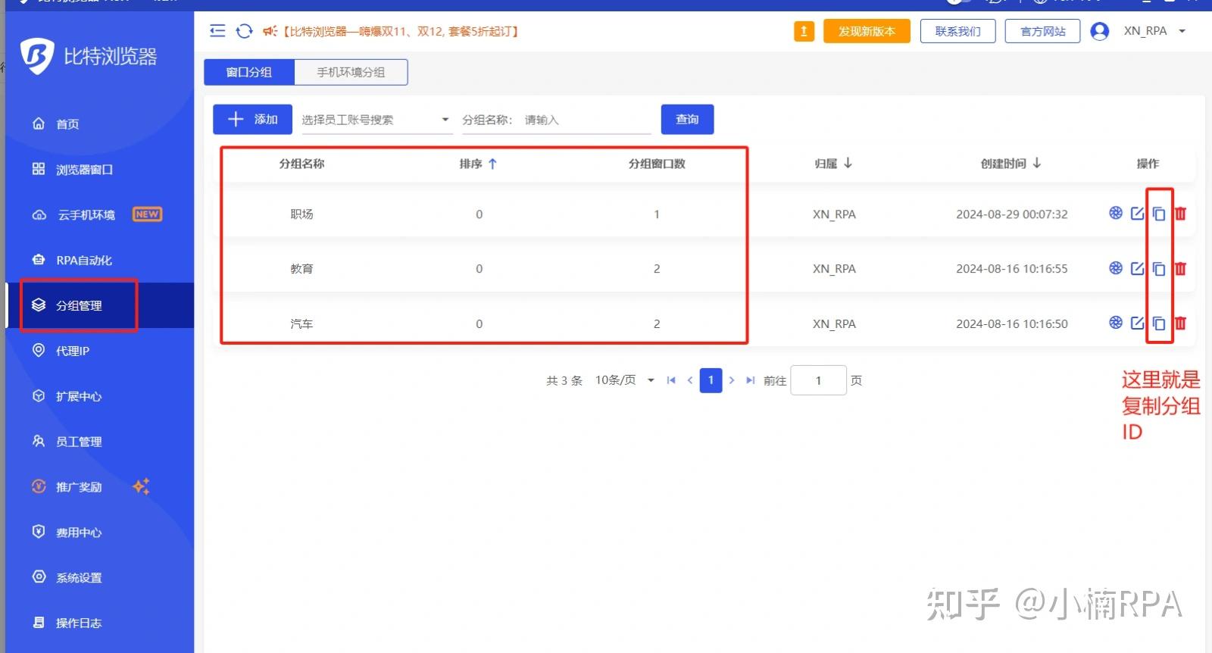This screenshot has height=653, width=1212.
Task: Open the 10条/页 page size dropdown
Action: [625, 380]
